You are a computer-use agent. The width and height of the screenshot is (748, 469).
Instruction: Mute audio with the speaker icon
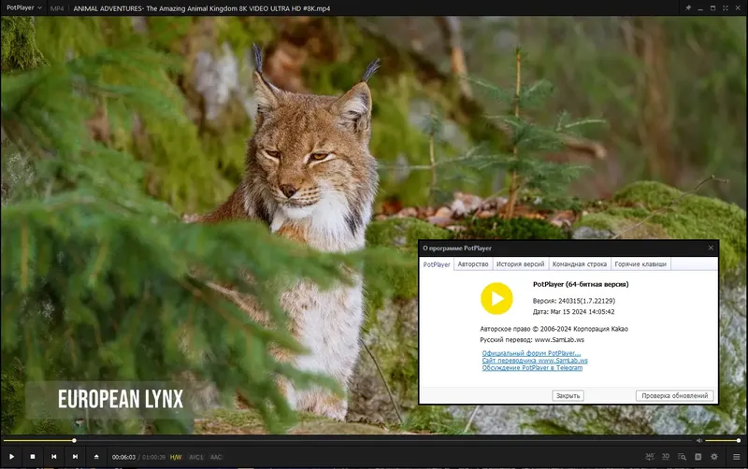(x=698, y=440)
